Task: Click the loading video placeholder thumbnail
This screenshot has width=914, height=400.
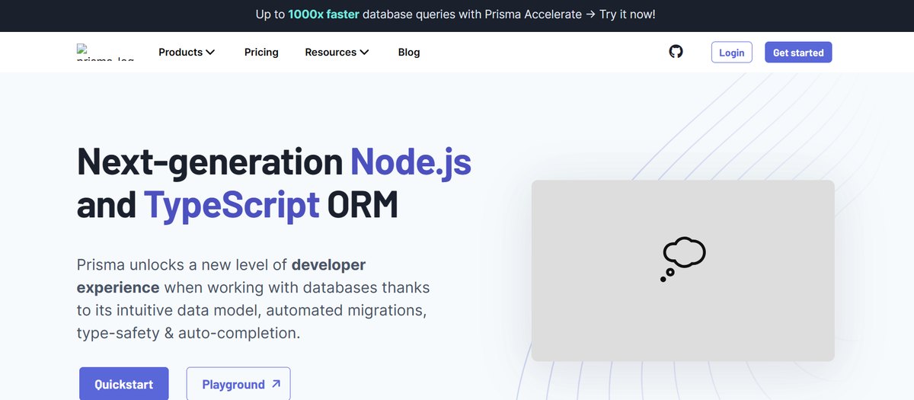Action: click(x=682, y=270)
